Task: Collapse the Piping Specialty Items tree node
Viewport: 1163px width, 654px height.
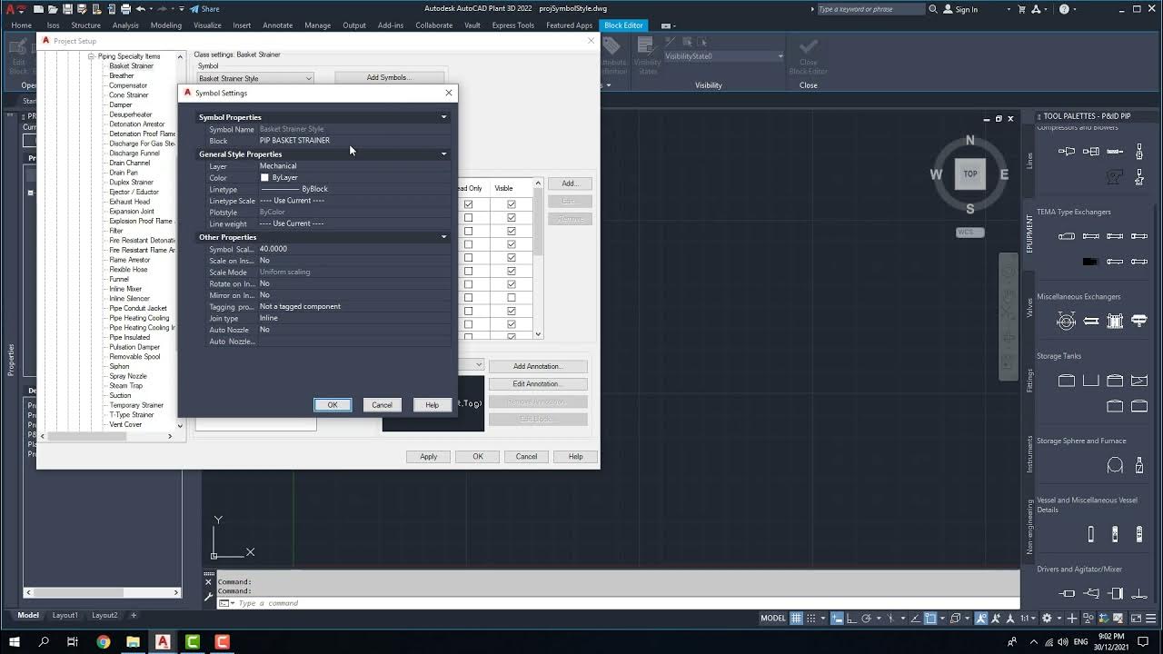Action: (x=91, y=56)
